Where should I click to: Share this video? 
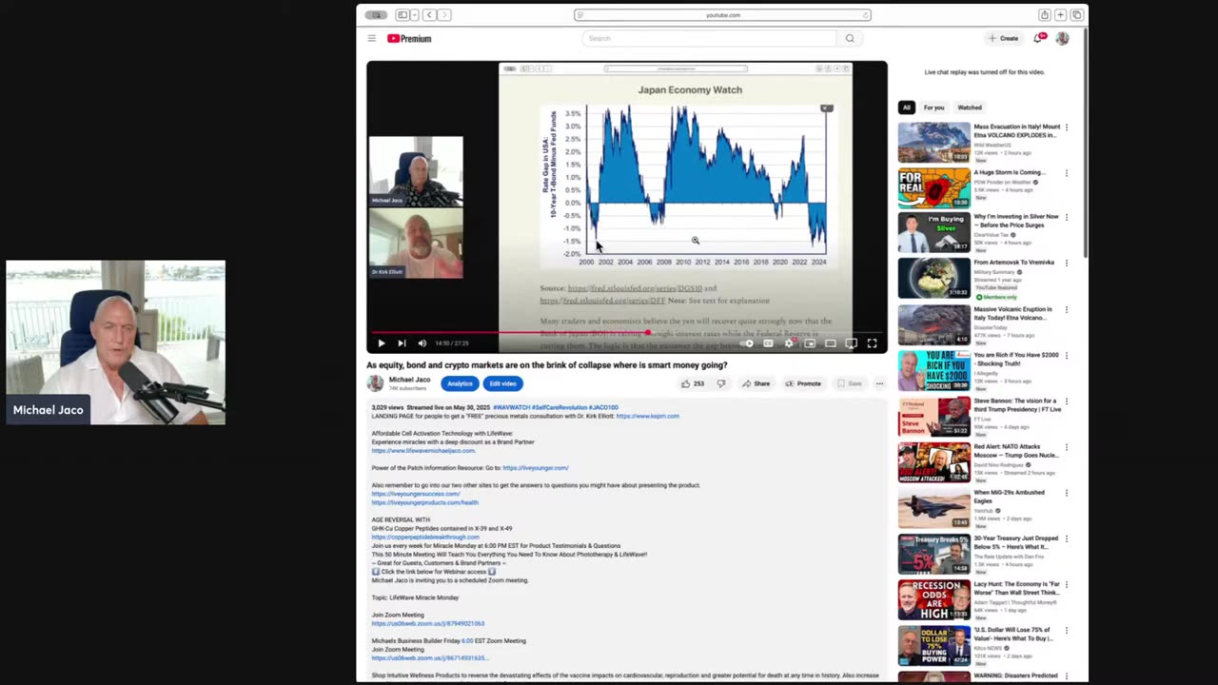tap(756, 383)
